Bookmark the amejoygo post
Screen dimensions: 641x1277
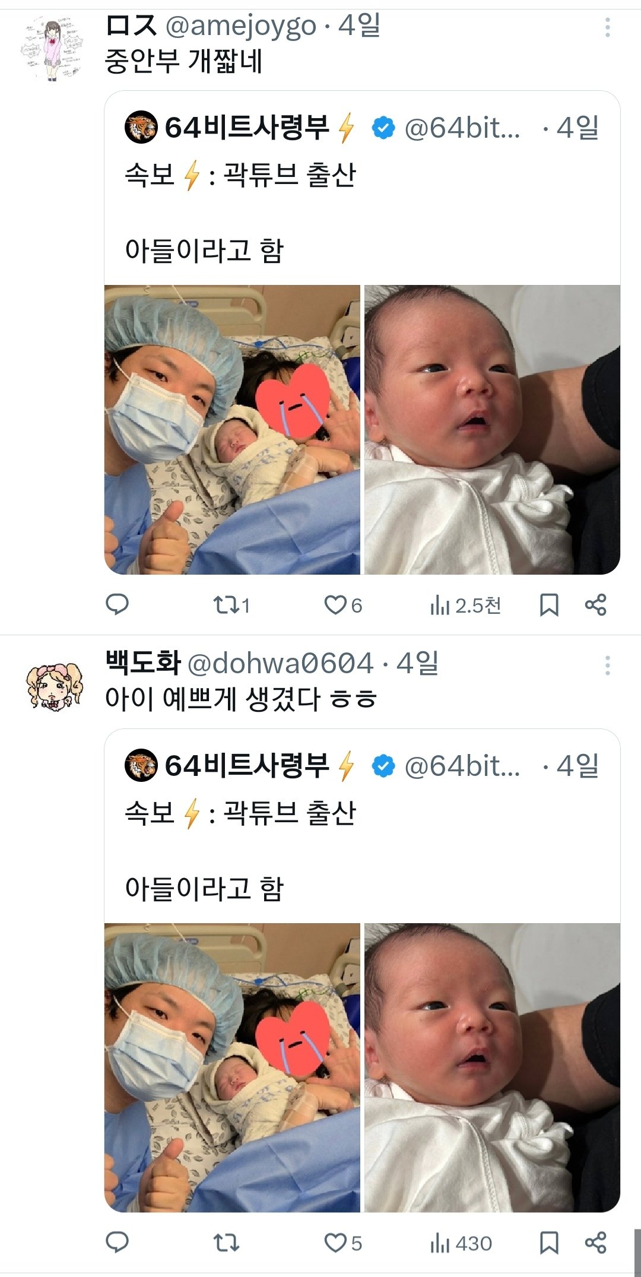click(548, 605)
